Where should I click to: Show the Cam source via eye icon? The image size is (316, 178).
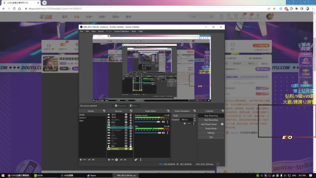pyautogui.click(x=126, y=125)
